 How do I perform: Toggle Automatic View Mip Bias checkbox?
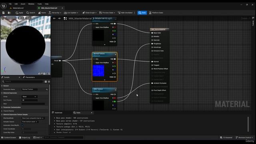pos(23,125)
